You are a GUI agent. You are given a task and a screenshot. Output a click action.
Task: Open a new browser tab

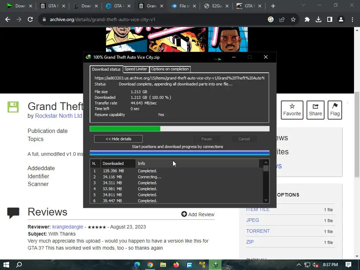(273, 6)
